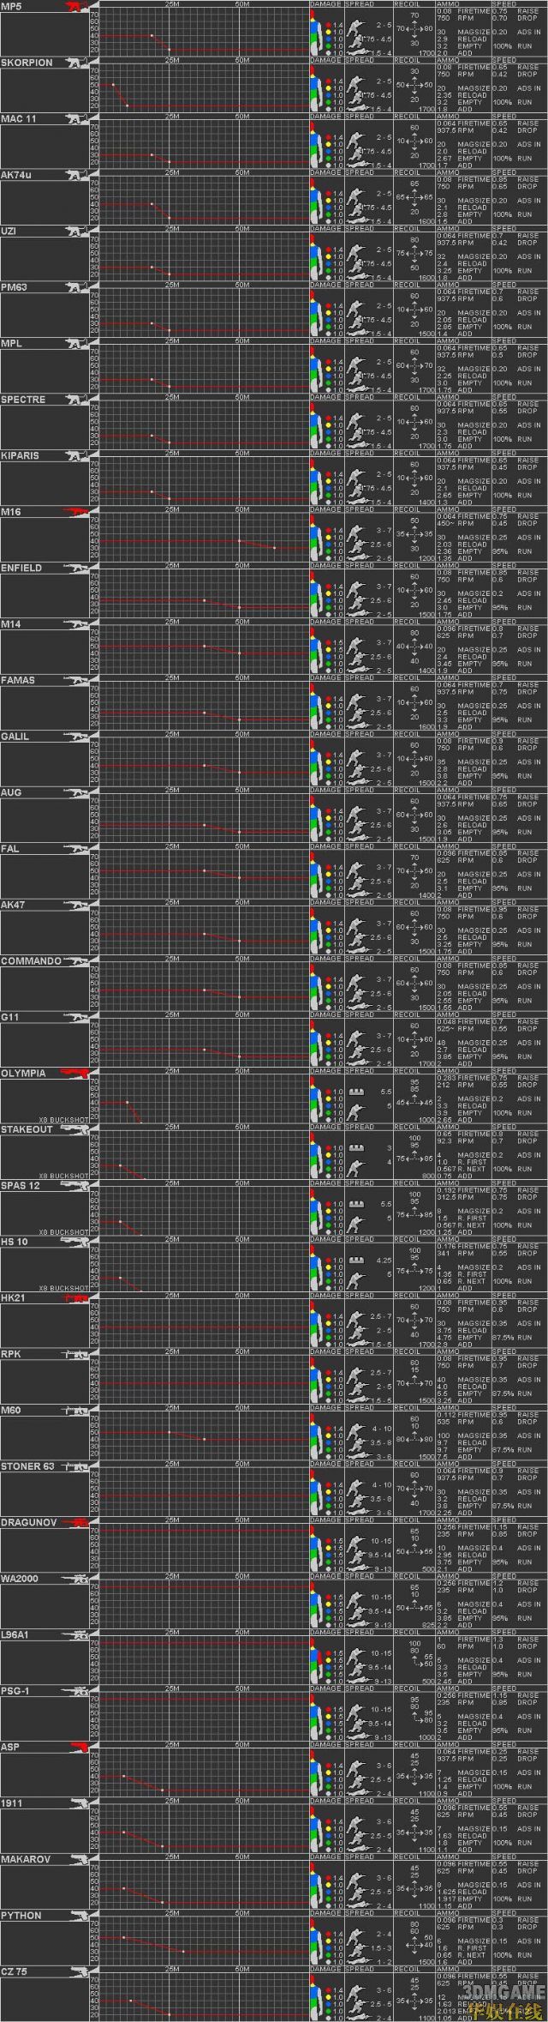Select the GALIL weapon name label
The height and width of the screenshot is (2022, 548).
pyautogui.click(x=15, y=737)
